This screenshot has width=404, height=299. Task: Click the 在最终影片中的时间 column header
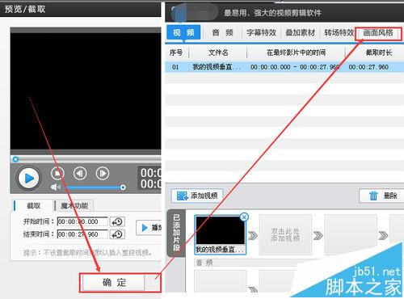pos(296,53)
